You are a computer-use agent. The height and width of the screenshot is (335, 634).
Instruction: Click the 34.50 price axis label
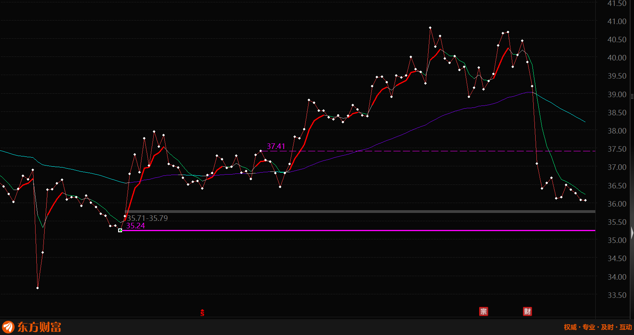[617, 258]
